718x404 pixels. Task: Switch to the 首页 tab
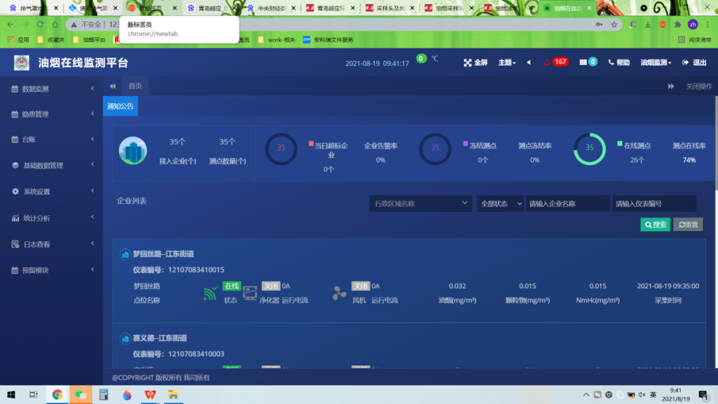134,85
